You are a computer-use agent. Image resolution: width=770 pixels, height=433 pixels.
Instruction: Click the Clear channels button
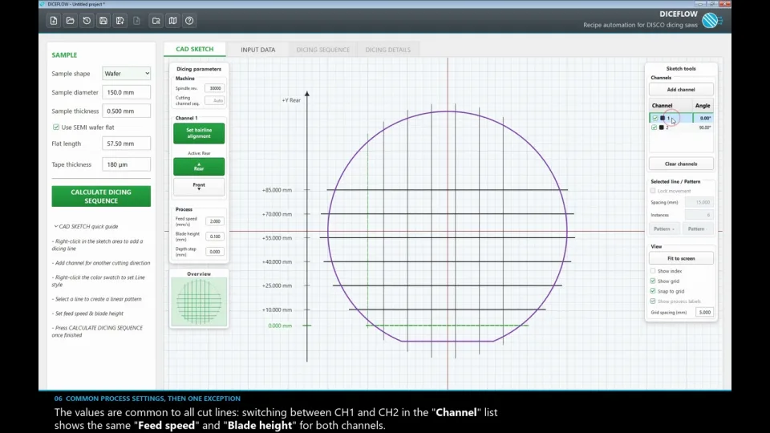pyautogui.click(x=681, y=164)
